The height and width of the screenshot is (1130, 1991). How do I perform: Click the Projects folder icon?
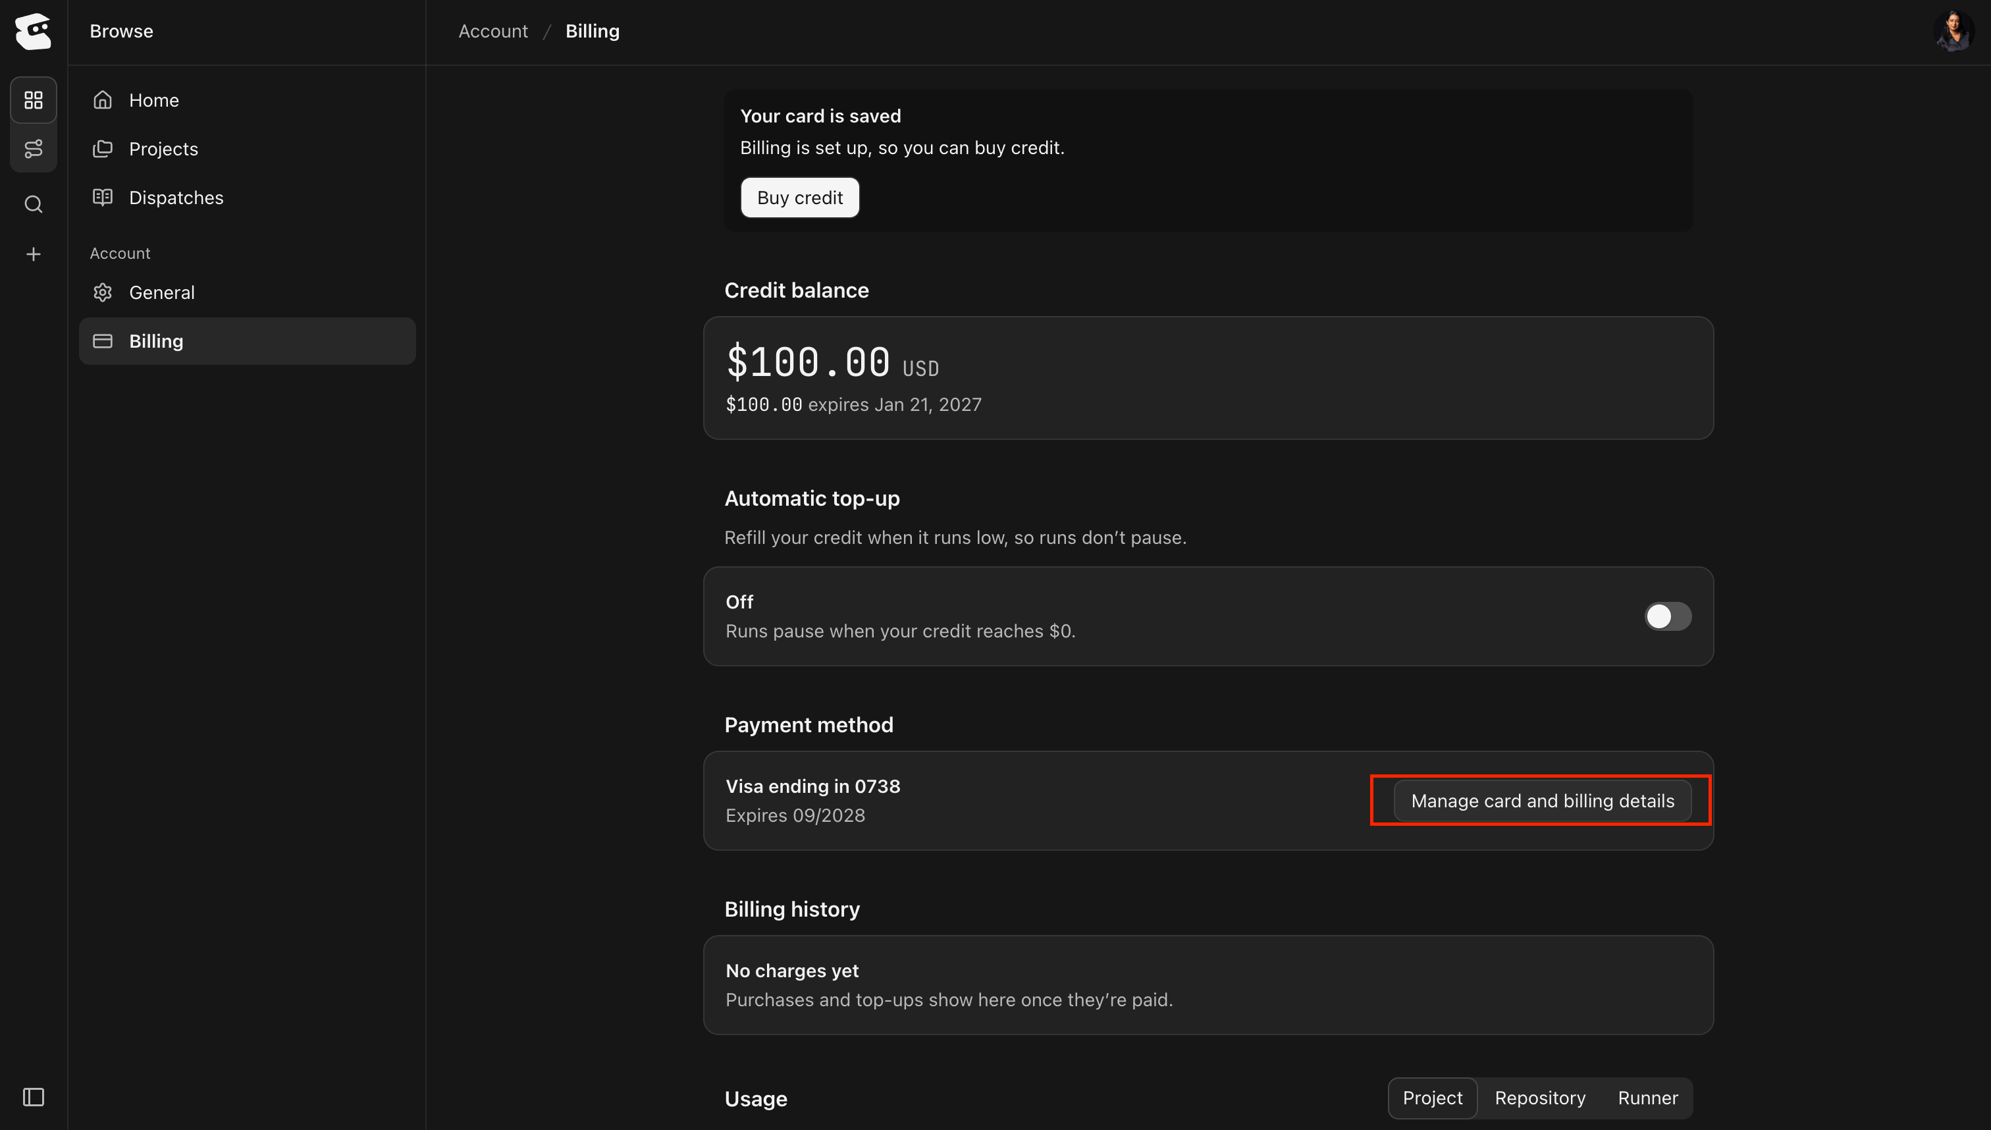(x=103, y=148)
